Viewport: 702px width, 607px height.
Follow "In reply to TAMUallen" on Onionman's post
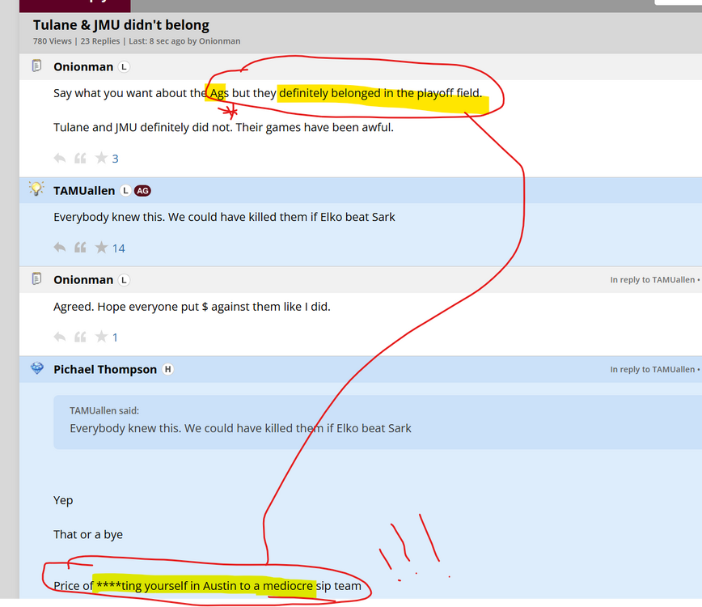(652, 280)
